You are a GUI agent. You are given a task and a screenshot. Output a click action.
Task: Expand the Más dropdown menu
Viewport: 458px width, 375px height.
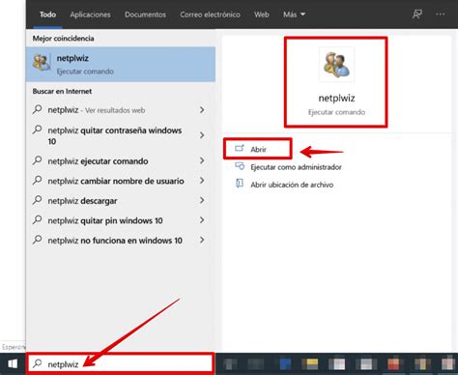point(294,14)
